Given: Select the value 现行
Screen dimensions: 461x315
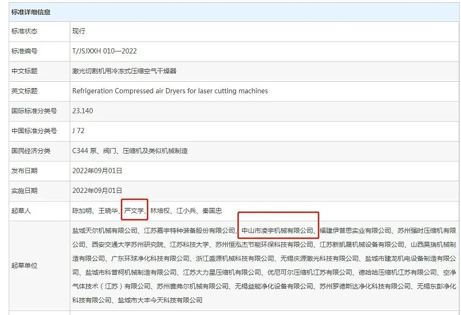Looking at the screenshot, I should point(79,31).
